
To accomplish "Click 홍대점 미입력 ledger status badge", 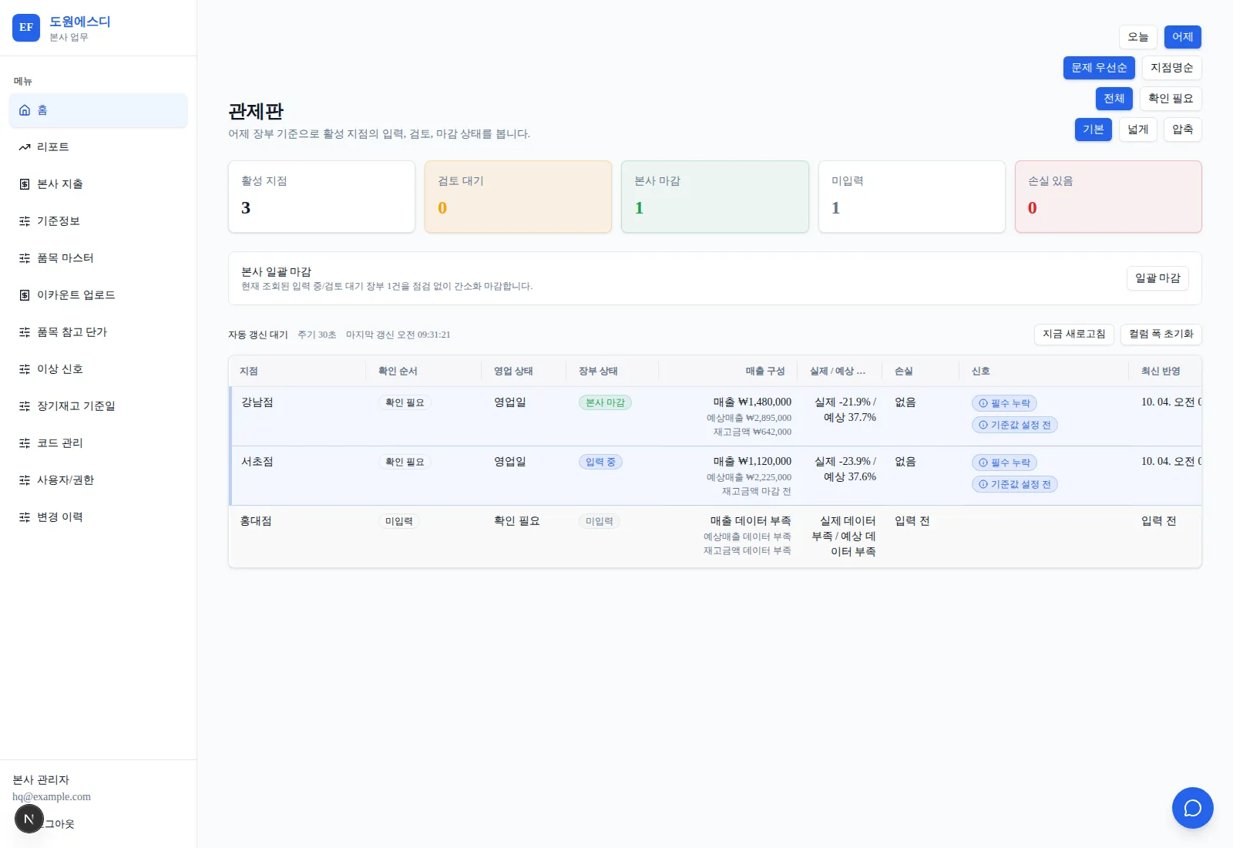I will [599, 521].
